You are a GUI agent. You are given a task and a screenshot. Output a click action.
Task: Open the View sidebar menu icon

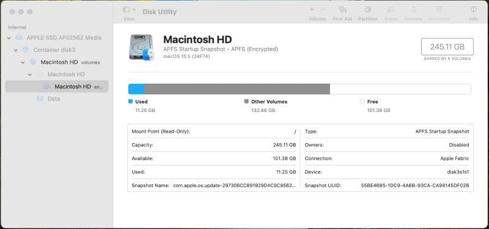coord(126,10)
